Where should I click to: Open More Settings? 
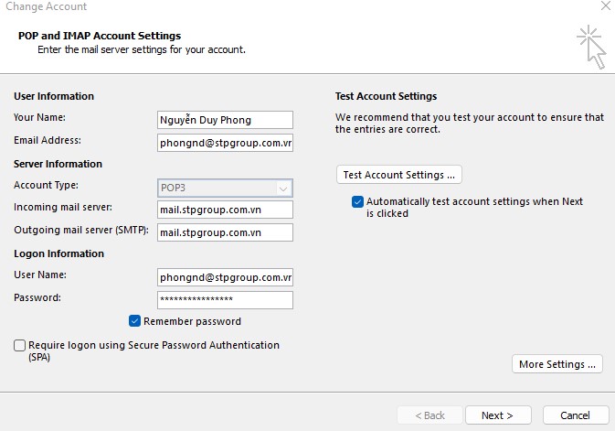557,364
